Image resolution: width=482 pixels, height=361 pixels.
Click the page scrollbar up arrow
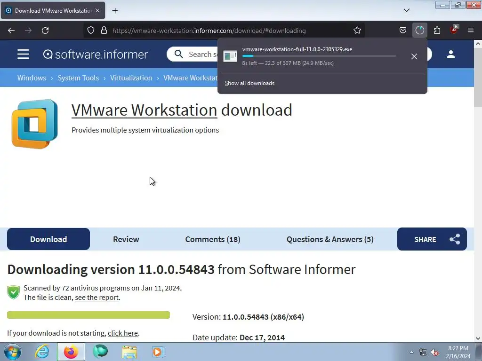[x=478, y=44]
